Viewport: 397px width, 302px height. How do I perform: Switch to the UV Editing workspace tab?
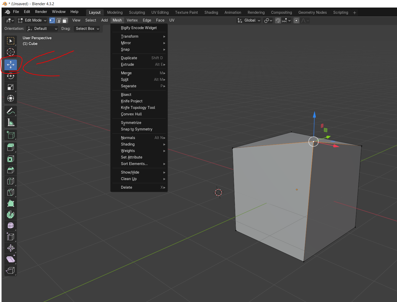point(160,12)
